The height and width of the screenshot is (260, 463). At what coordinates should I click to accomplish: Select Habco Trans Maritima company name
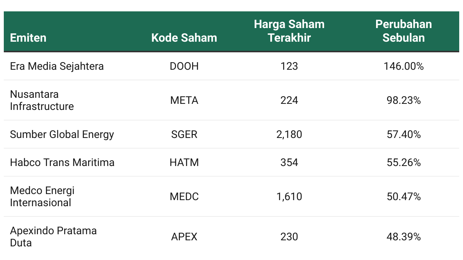62,163
